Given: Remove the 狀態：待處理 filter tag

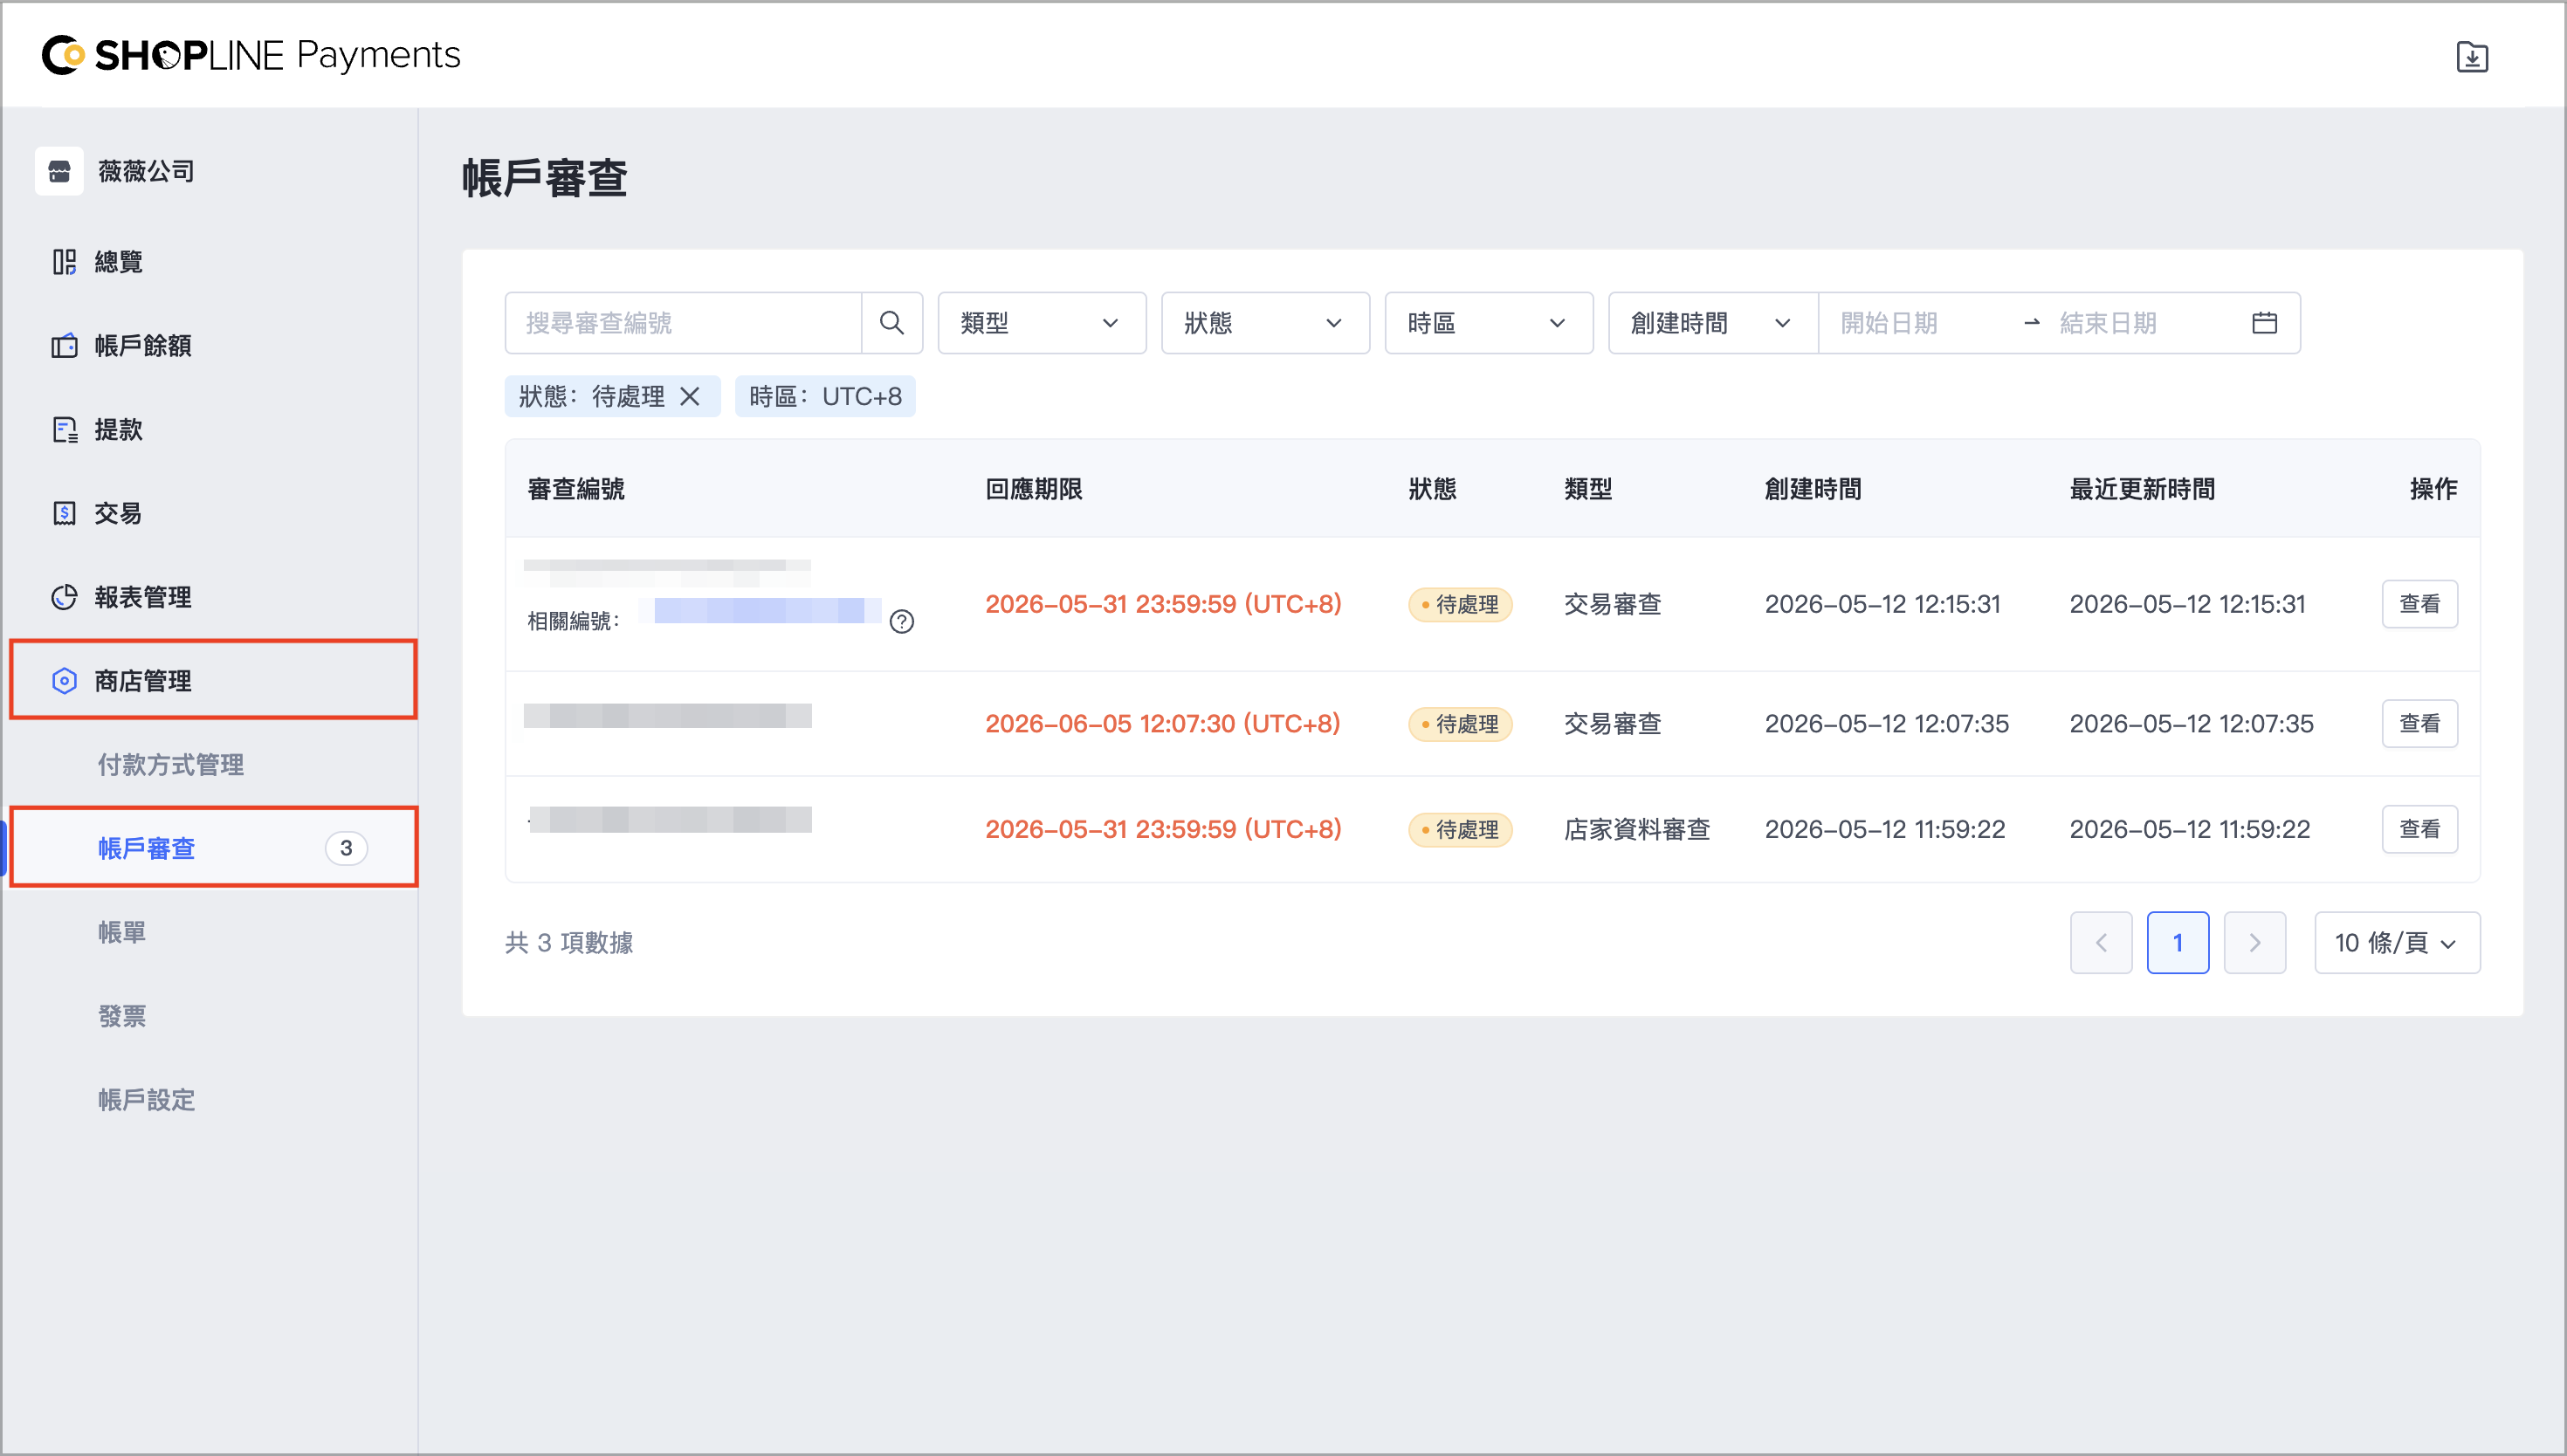Looking at the screenshot, I should pyautogui.click(x=689, y=397).
